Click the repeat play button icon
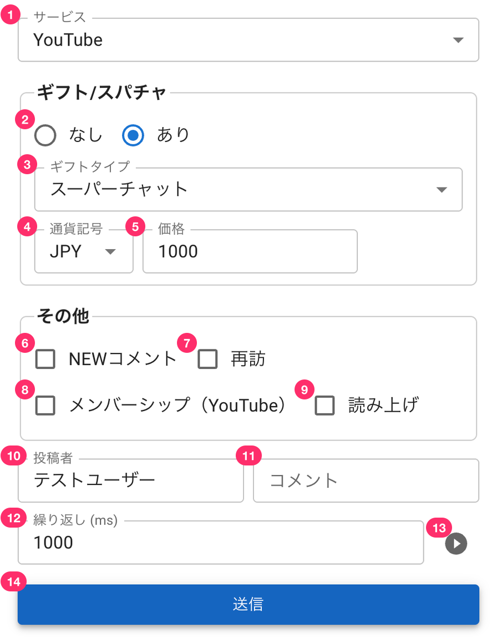The width and height of the screenshot is (497, 643). pyautogui.click(x=456, y=544)
